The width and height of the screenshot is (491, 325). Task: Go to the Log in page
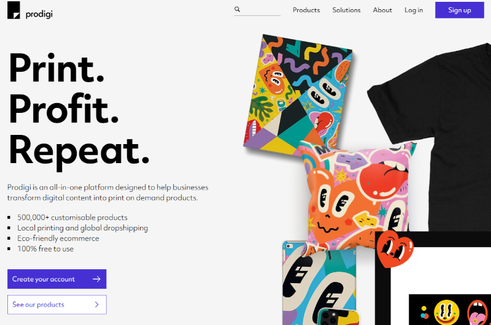pos(414,10)
